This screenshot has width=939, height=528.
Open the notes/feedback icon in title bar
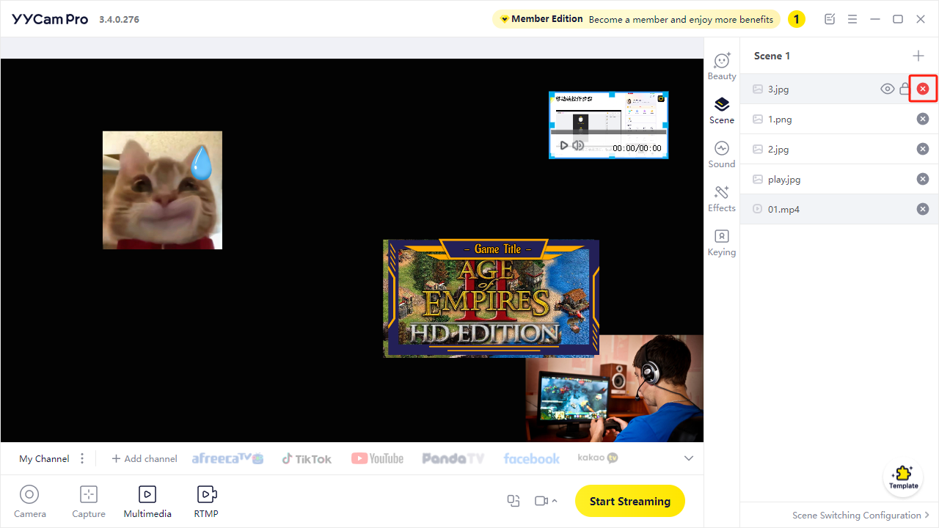830,19
